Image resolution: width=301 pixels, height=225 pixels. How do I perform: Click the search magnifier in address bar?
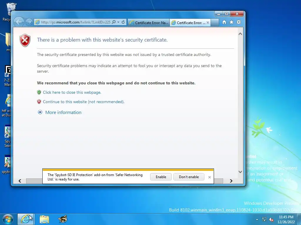pyautogui.click(x=114, y=22)
